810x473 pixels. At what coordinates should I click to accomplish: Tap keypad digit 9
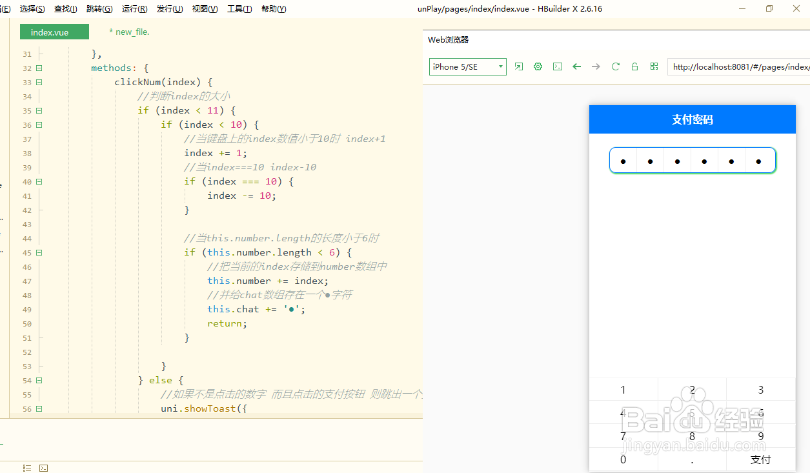(761, 436)
